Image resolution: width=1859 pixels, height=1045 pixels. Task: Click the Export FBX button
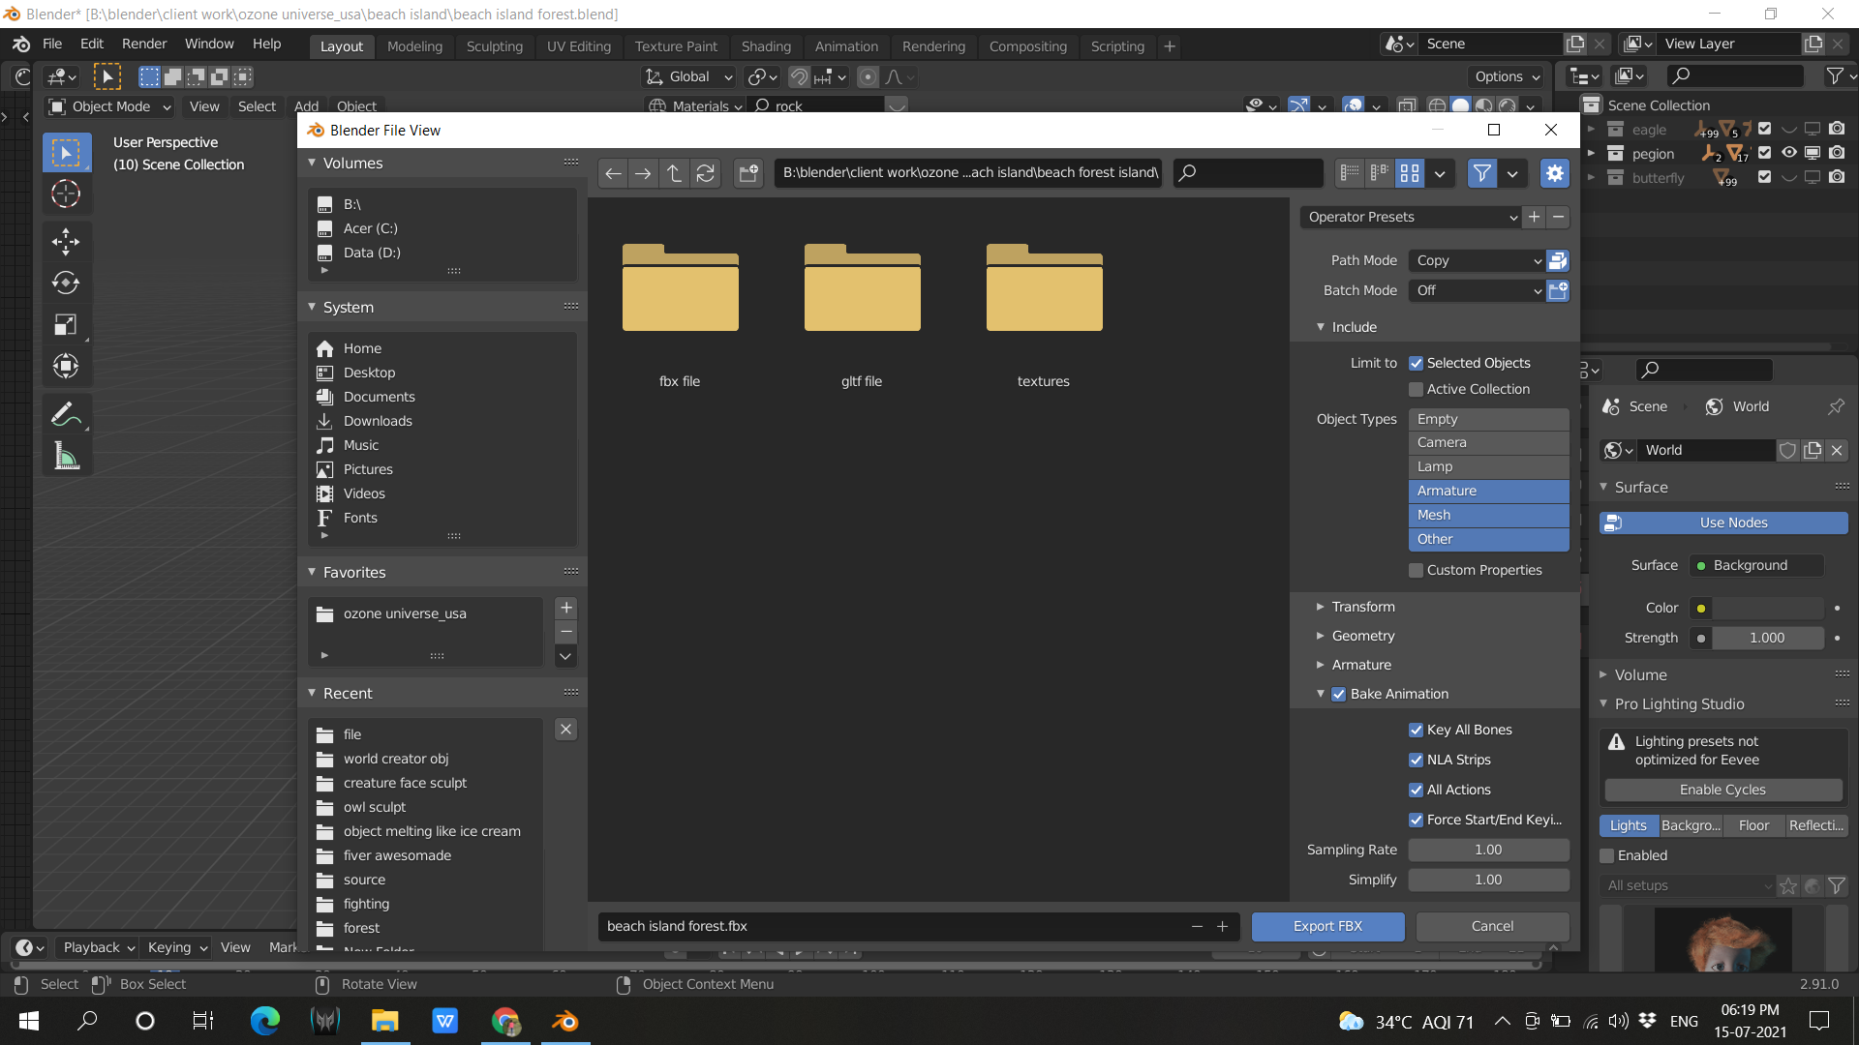pos(1327,926)
